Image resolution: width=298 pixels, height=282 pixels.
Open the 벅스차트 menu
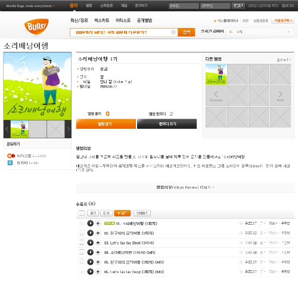102,20
